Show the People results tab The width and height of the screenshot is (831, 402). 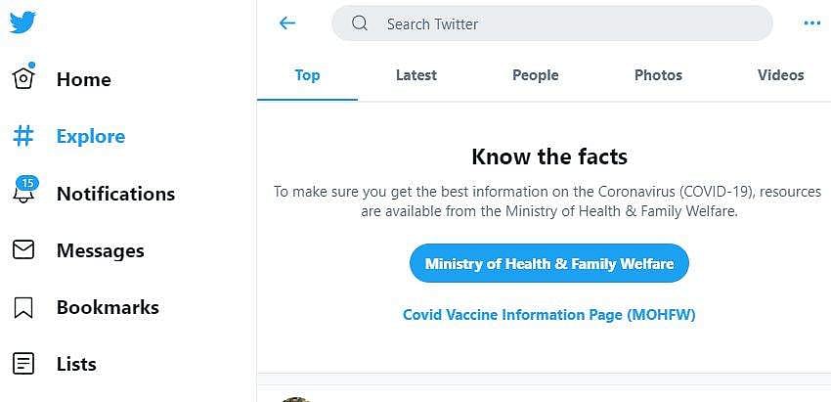[536, 75]
